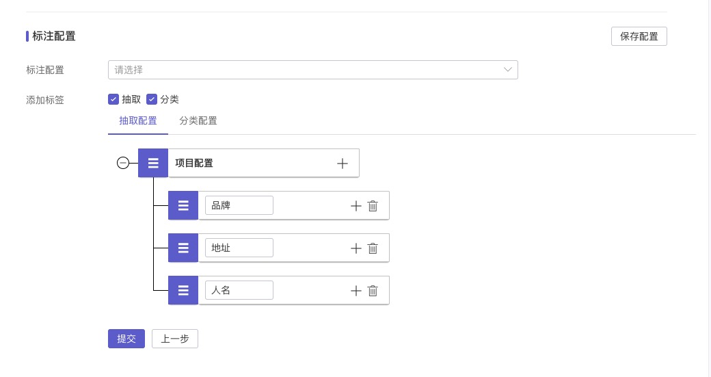Viewport: 711px width, 377px height.
Task: Submit the form with 提交 button
Action: pyautogui.click(x=126, y=339)
